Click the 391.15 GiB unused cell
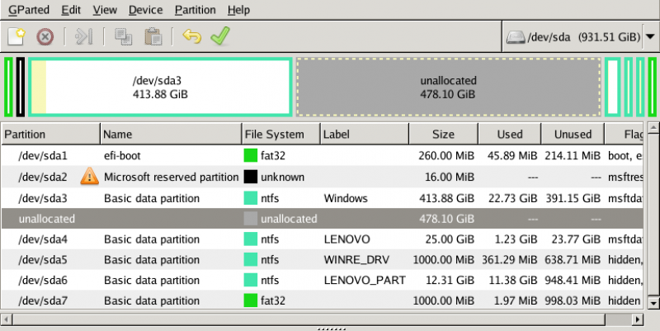The width and height of the screenshot is (660, 331). coord(573,198)
